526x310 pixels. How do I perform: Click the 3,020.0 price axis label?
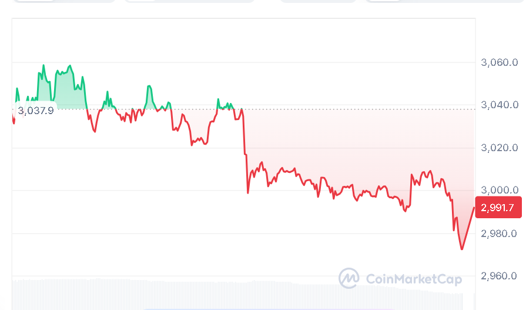point(499,147)
